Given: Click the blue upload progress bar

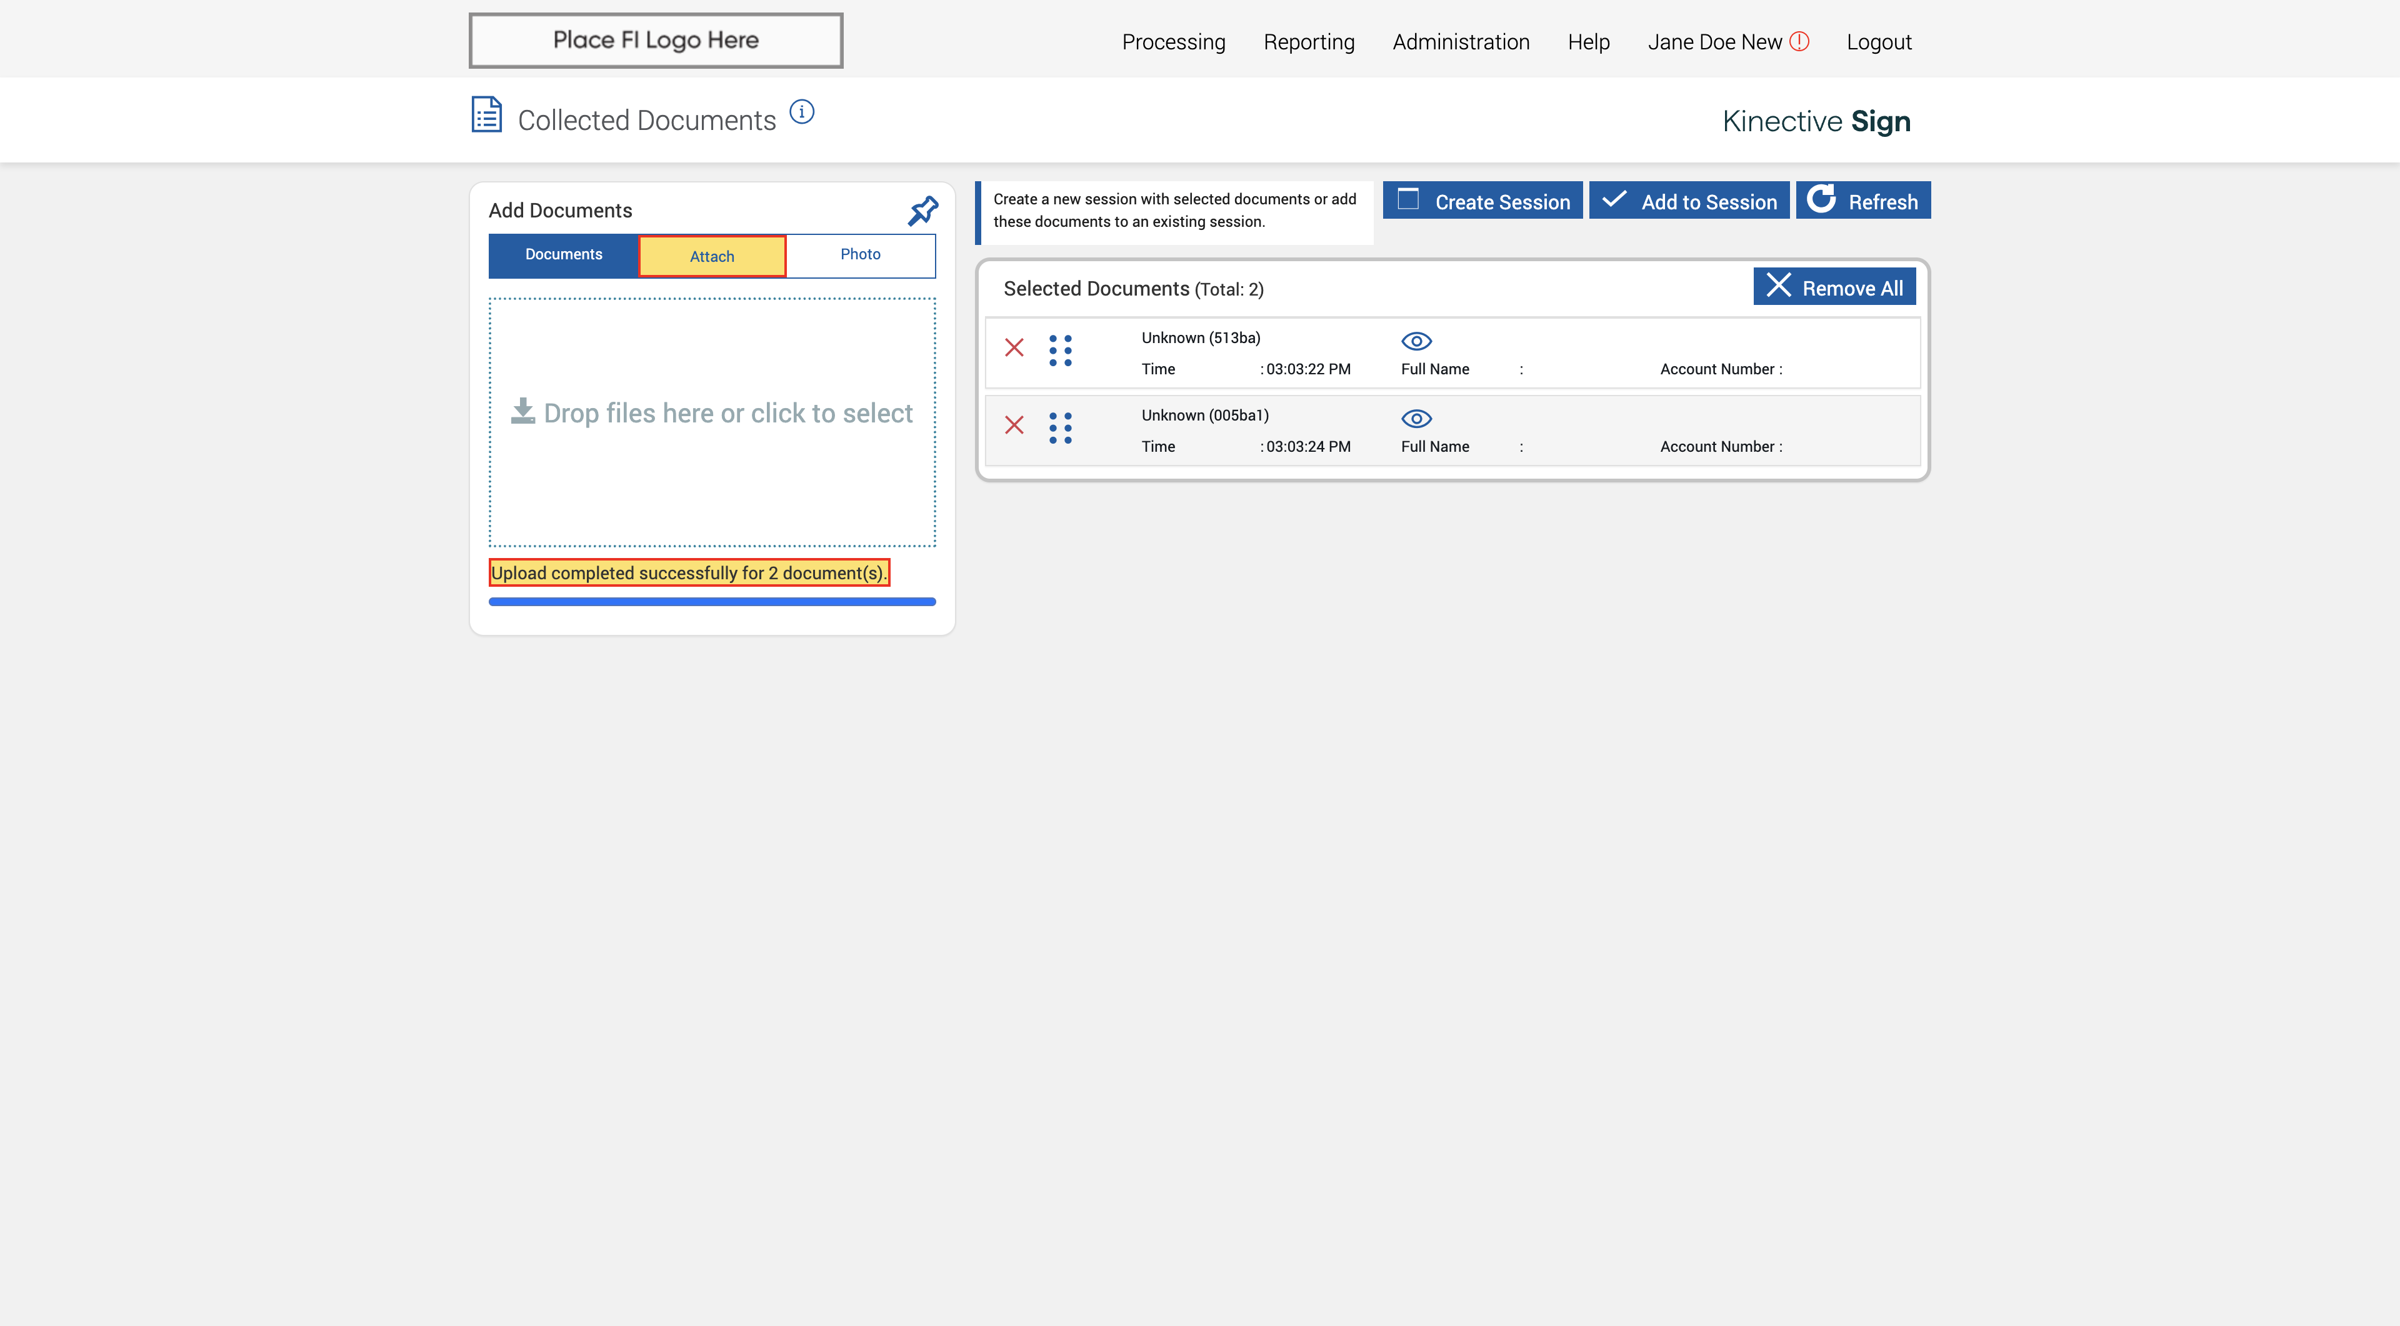Looking at the screenshot, I should click(x=712, y=602).
